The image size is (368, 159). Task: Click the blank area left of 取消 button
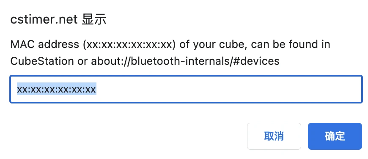coord(127,136)
